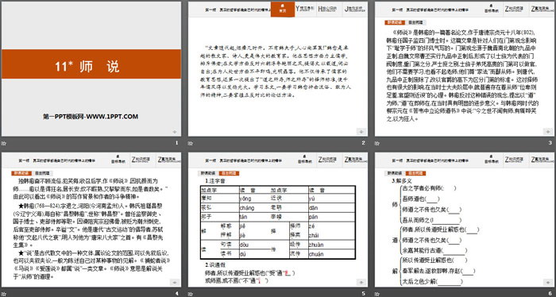
Task: Select the slide 6 thumbnail with 解多义
Action: point(464,220)
